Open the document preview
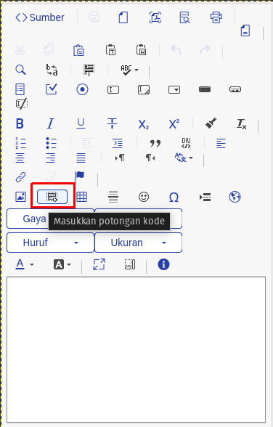 (x=185, y=17)
